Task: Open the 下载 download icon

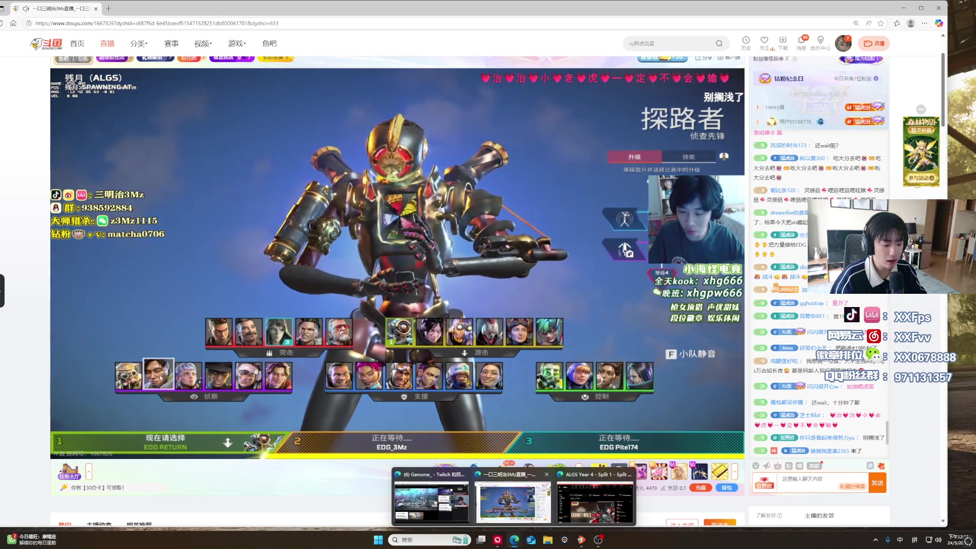Action: (783, 43)
